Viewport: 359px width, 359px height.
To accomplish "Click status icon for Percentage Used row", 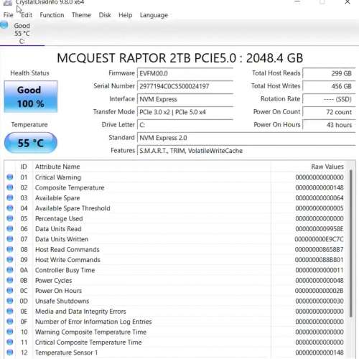I will click(10, 218).
